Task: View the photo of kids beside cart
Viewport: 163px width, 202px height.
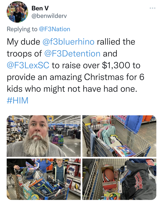Action: (44, 179)
